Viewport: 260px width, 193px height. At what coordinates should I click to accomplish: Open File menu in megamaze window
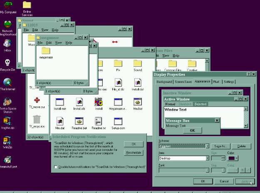click(x=40, y=43)
